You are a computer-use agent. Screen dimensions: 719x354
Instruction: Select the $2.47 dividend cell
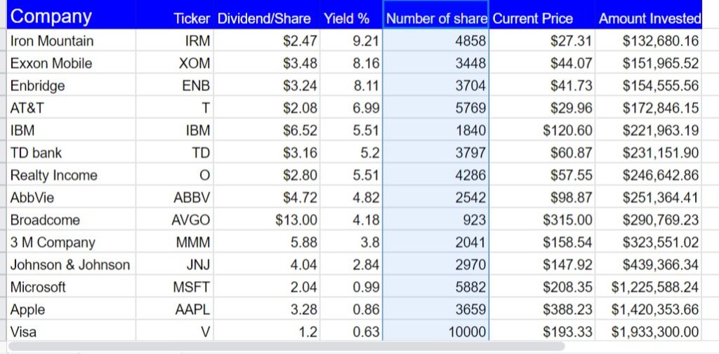pos(266,41)
